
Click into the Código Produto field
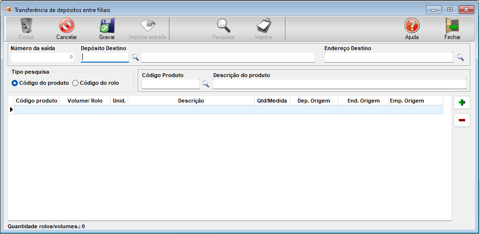pos(170,84)
